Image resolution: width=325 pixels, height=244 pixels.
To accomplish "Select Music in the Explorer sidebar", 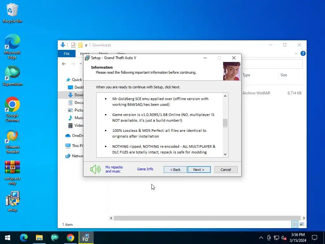I will [76, 118].
